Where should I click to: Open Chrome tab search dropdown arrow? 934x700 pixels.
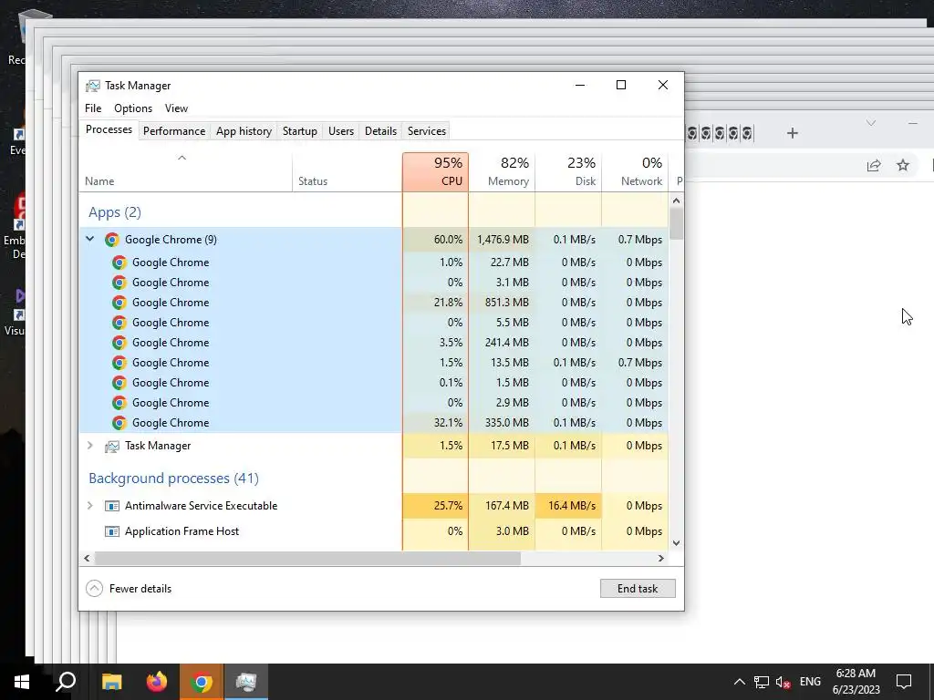(x=871, y=123)
